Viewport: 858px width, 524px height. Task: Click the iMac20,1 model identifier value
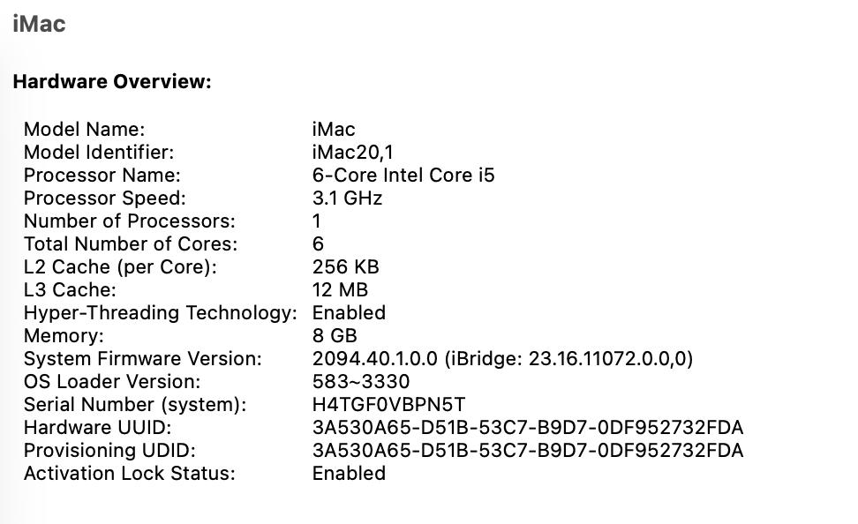tap(353, 153)
